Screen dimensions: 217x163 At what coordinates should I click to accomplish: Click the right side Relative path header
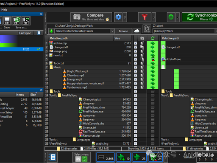tap(189, 38)
